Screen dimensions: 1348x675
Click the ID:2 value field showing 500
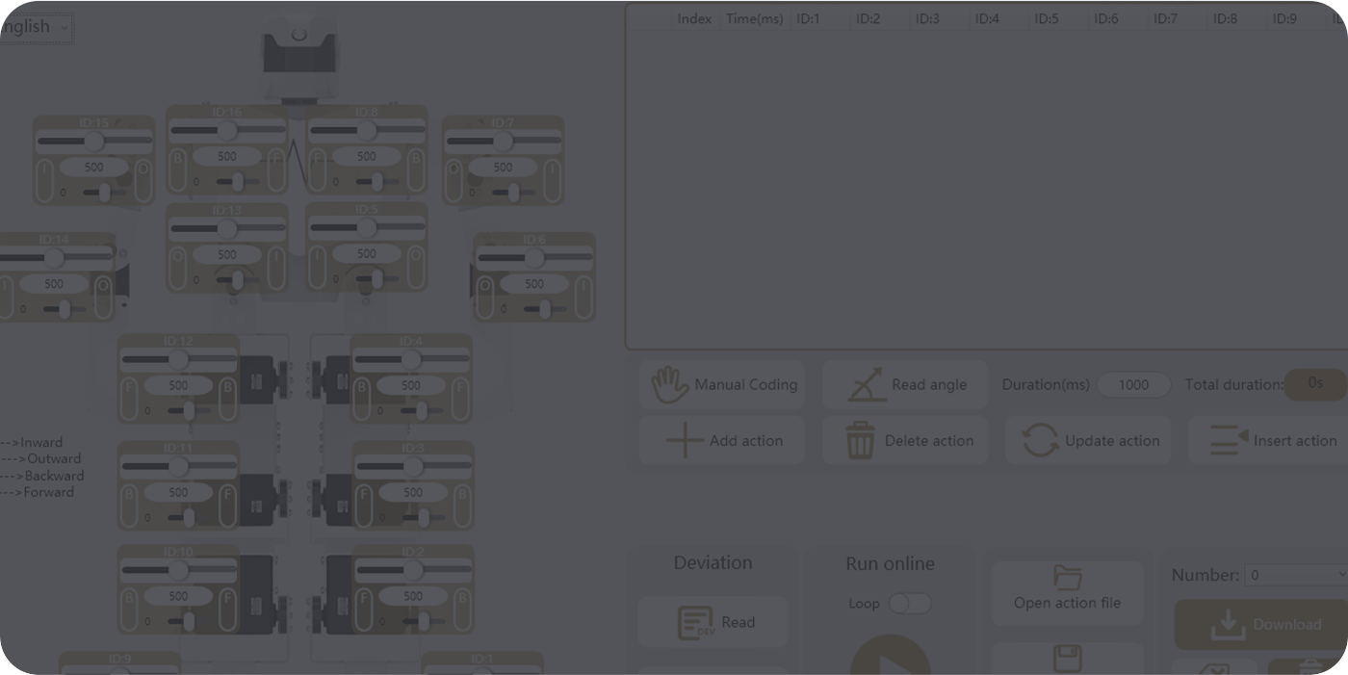(413, 596)
